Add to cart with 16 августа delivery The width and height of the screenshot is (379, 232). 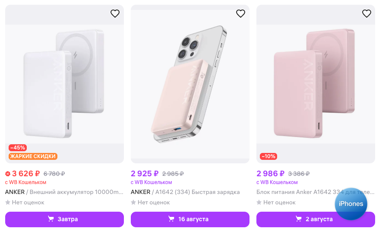coord(190,219)
